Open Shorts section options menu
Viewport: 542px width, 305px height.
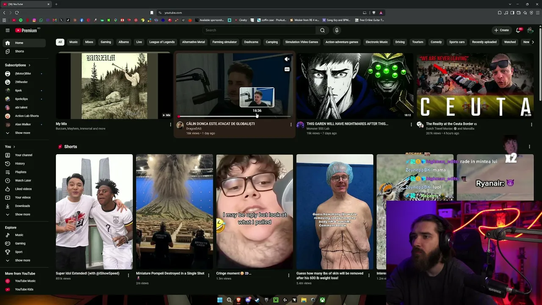click(x=529, y=147)
